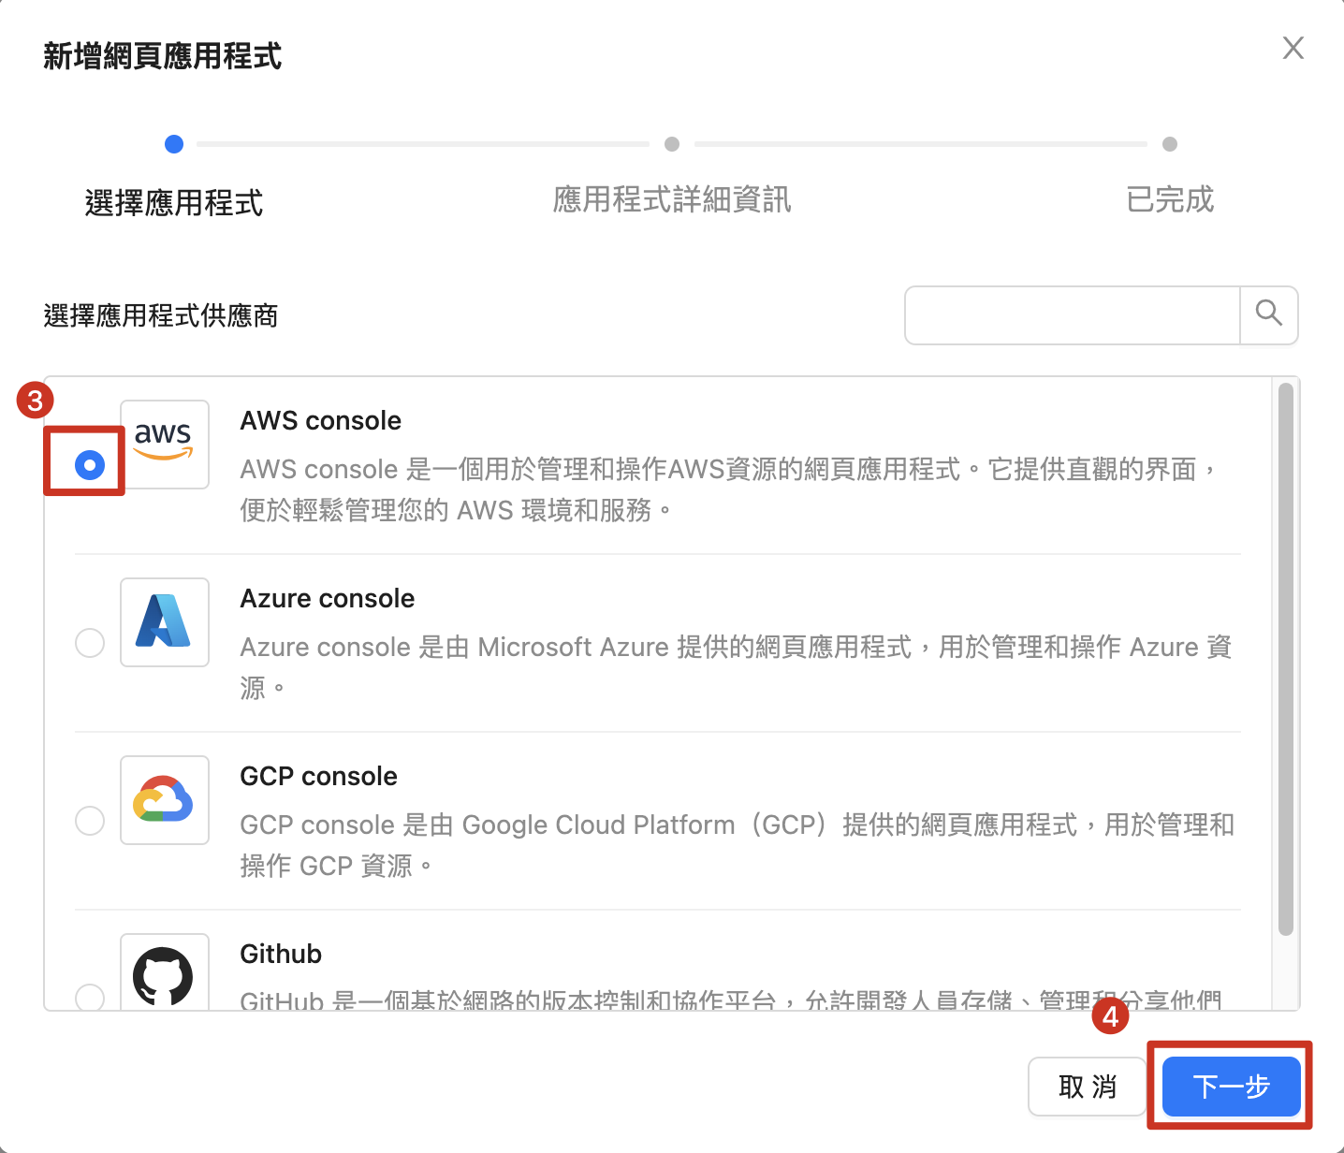1344x1153 pixels.
Task: Click the Github octocat logo icon
Action: (x=164, y=975)
